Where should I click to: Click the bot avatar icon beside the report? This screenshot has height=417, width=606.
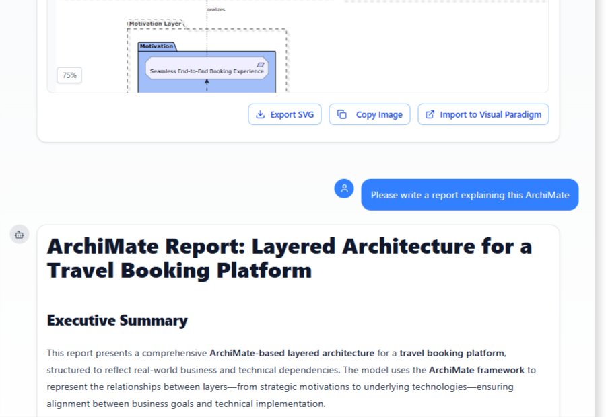click(x=20, y=235)
